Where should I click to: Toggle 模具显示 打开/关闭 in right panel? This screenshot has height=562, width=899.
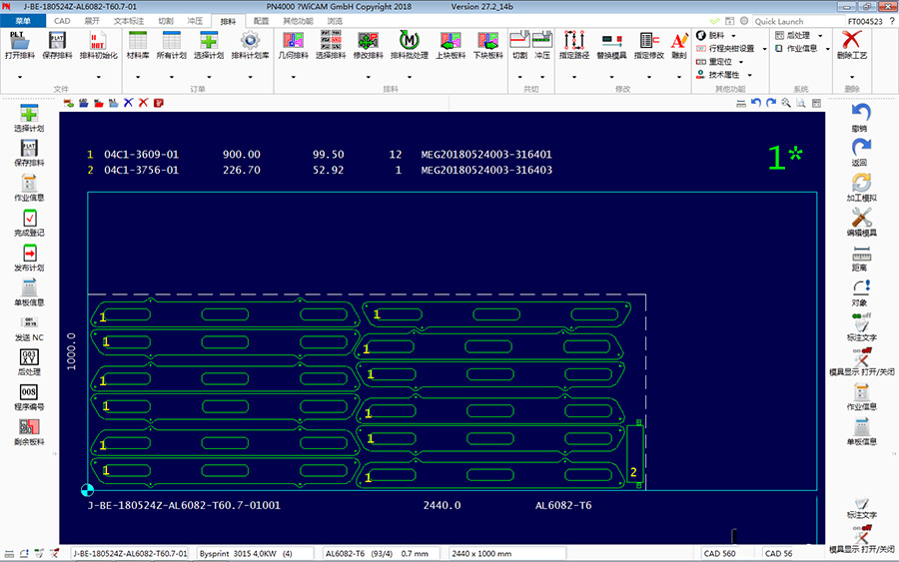click(x=861, y=357)
